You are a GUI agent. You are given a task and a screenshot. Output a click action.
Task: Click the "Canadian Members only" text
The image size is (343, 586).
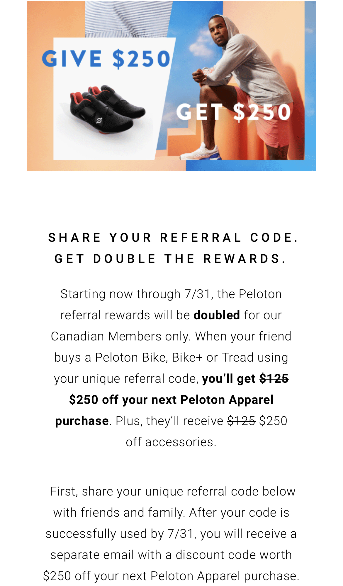pyautogui.click(x=120, y=336)
